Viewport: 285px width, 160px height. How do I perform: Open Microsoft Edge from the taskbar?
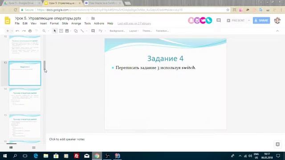36,156
